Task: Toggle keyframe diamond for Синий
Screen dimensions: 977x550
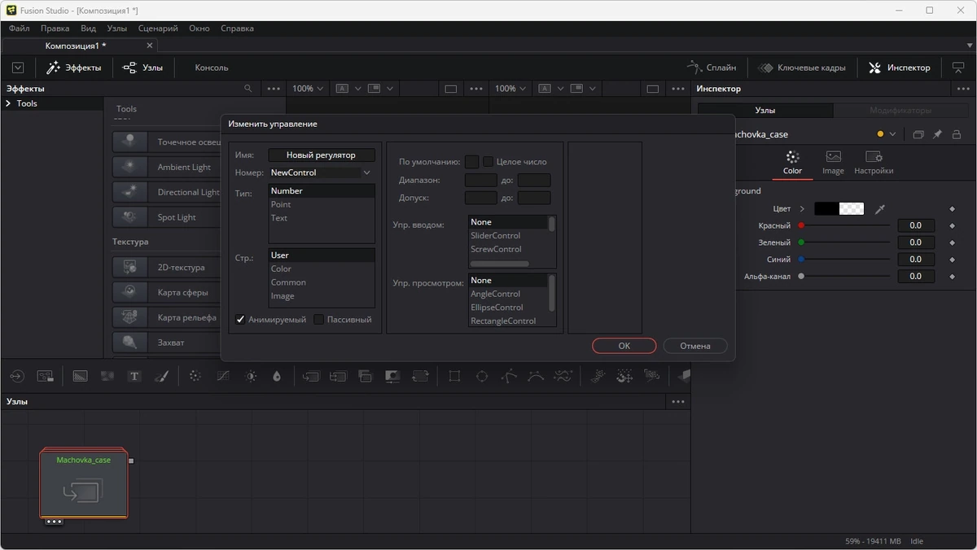Action: pos(952,260)
